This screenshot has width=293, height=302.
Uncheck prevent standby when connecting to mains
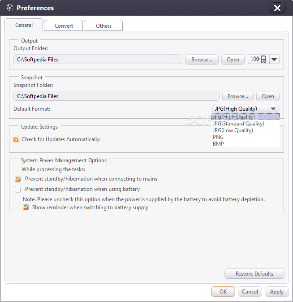18,179
